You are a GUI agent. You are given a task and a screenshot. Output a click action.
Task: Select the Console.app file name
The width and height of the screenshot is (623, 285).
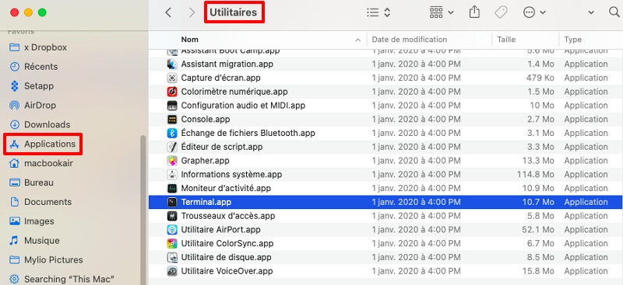(206, 120)
